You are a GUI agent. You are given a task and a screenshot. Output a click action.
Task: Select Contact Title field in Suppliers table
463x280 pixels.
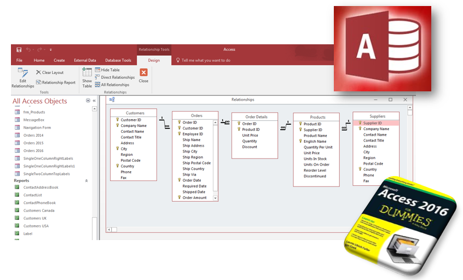pos(374,141)
